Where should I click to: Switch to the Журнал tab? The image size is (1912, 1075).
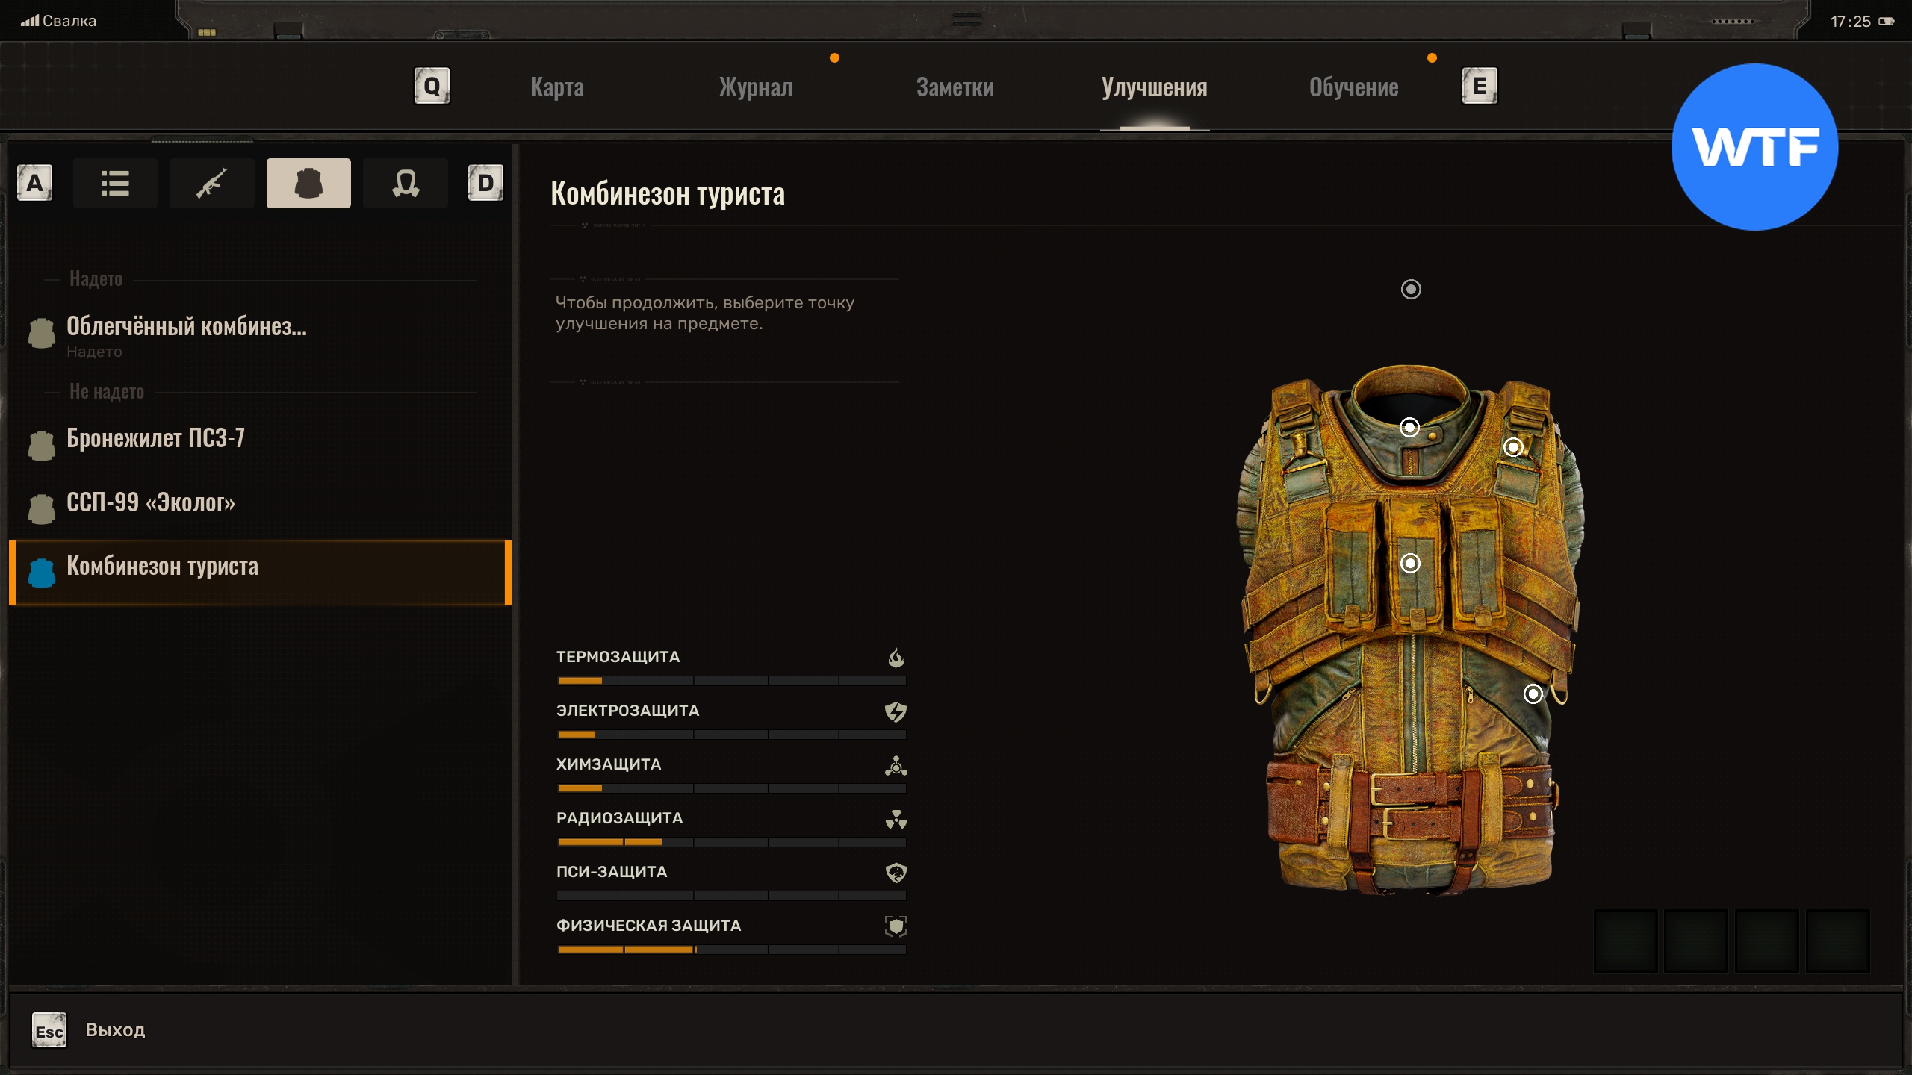(x=755, y=87)
